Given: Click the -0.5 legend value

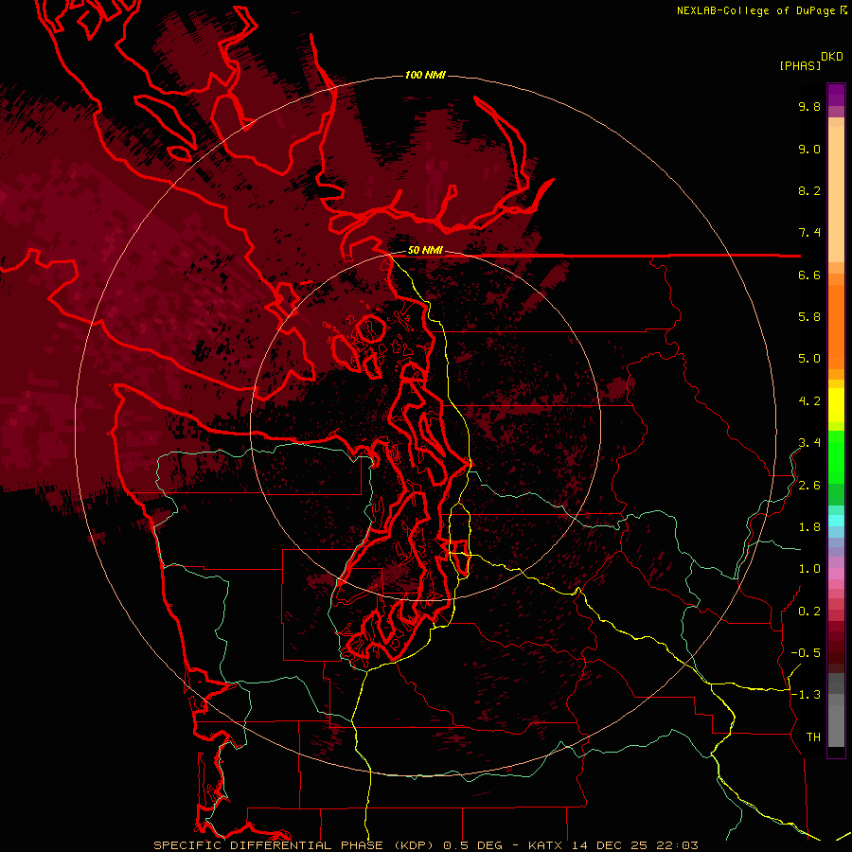Looking at the screenshot, I should pos(806,653).
